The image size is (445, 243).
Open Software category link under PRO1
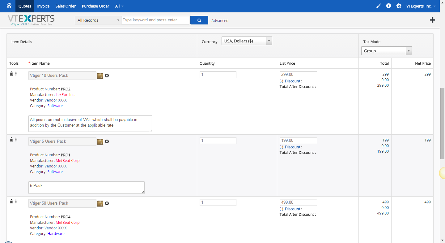pos(55,172)
